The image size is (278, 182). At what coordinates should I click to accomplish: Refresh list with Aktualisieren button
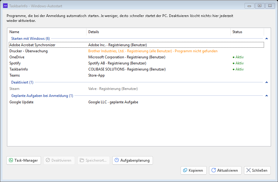(x=225, y=170)
